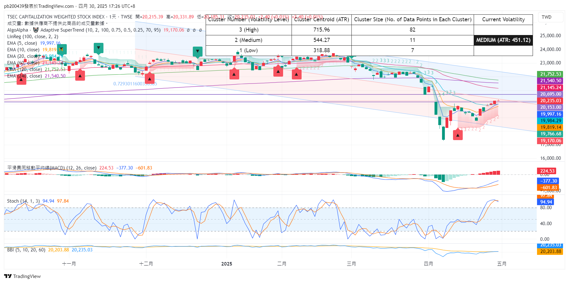Viewport: 569px width, 283px height.
Task: Click the 0.729301160 LinReg value text
Action: coord(135,84)
